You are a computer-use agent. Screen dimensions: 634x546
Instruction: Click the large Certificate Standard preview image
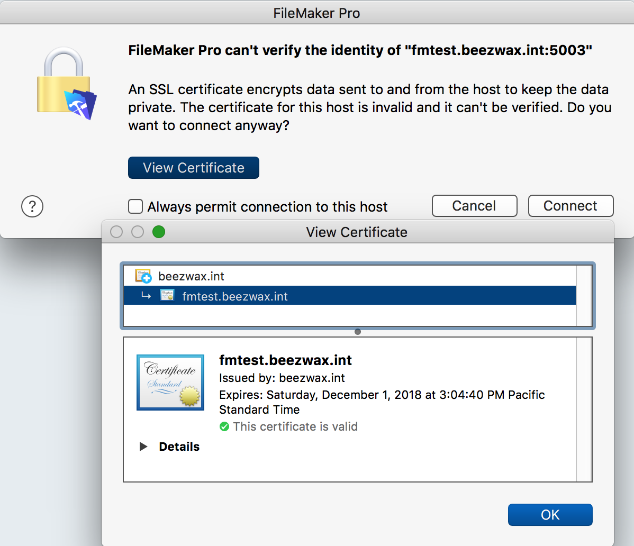click(x=170, y=381)
